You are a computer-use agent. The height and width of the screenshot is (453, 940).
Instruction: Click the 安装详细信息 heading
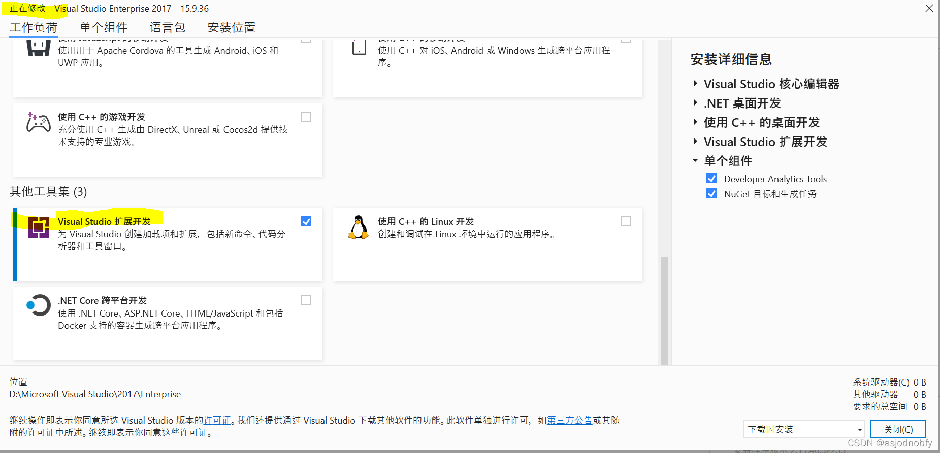click(x=731, y=59)
